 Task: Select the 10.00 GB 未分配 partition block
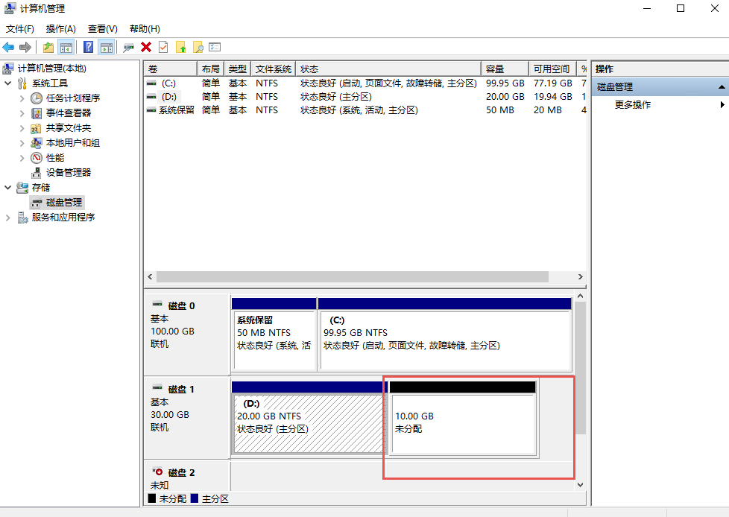[462, 423]
